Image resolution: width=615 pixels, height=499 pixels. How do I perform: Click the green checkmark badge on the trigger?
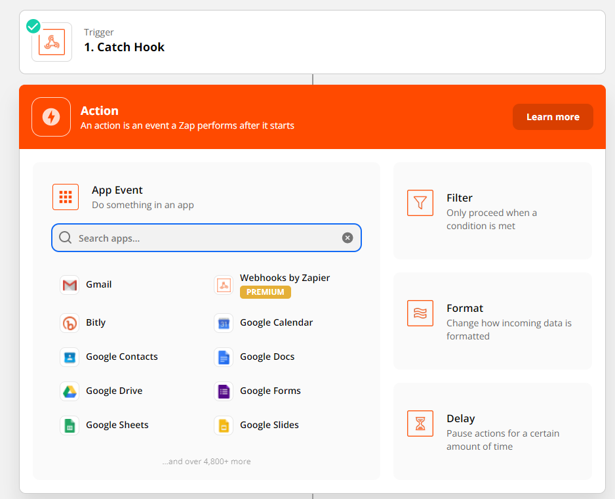tap(33, 26)
